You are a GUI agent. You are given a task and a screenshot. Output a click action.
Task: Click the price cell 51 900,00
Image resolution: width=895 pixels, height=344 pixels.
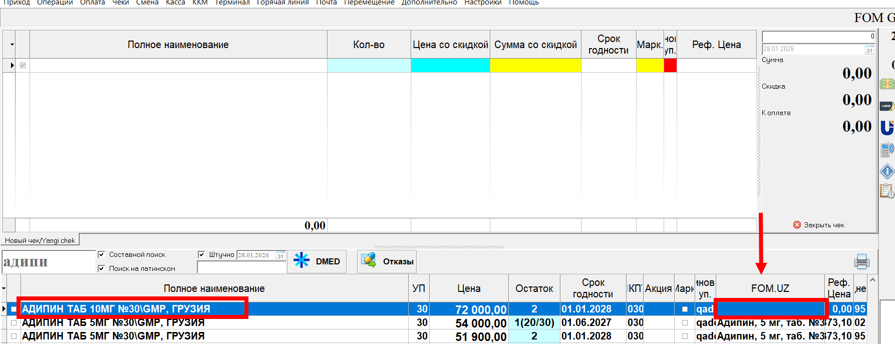click(469, 336)
